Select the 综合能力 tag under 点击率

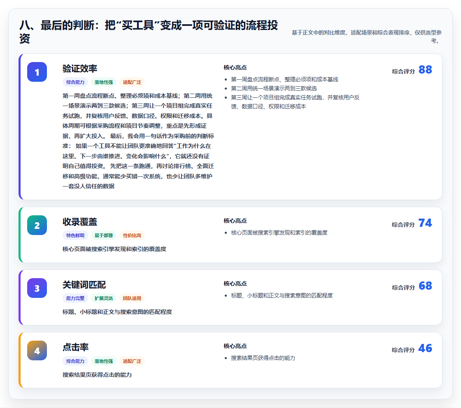click(75, 361)
